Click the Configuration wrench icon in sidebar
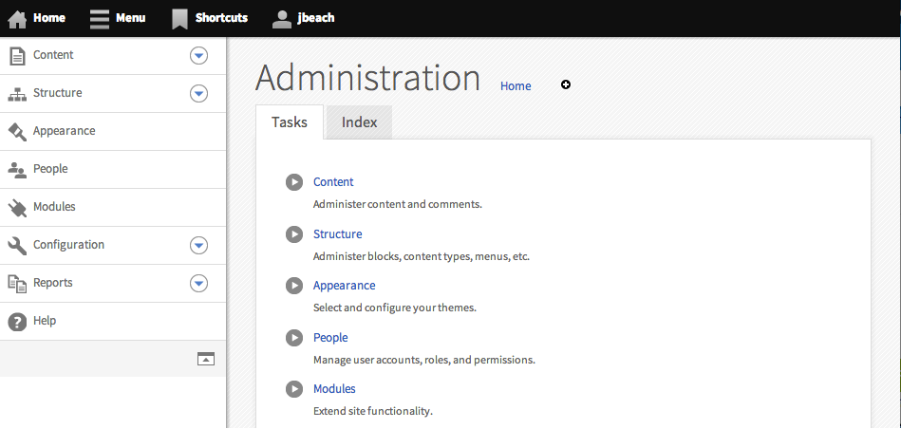The width and height of the screenshot is (901, 429). [x=17, y=246]
